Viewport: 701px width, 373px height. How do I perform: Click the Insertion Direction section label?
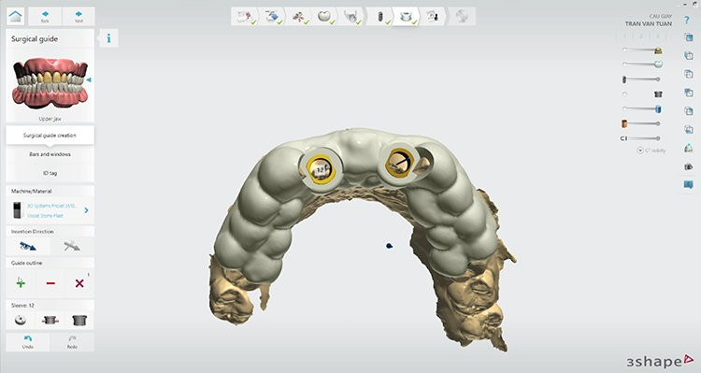tap(32, 232)
